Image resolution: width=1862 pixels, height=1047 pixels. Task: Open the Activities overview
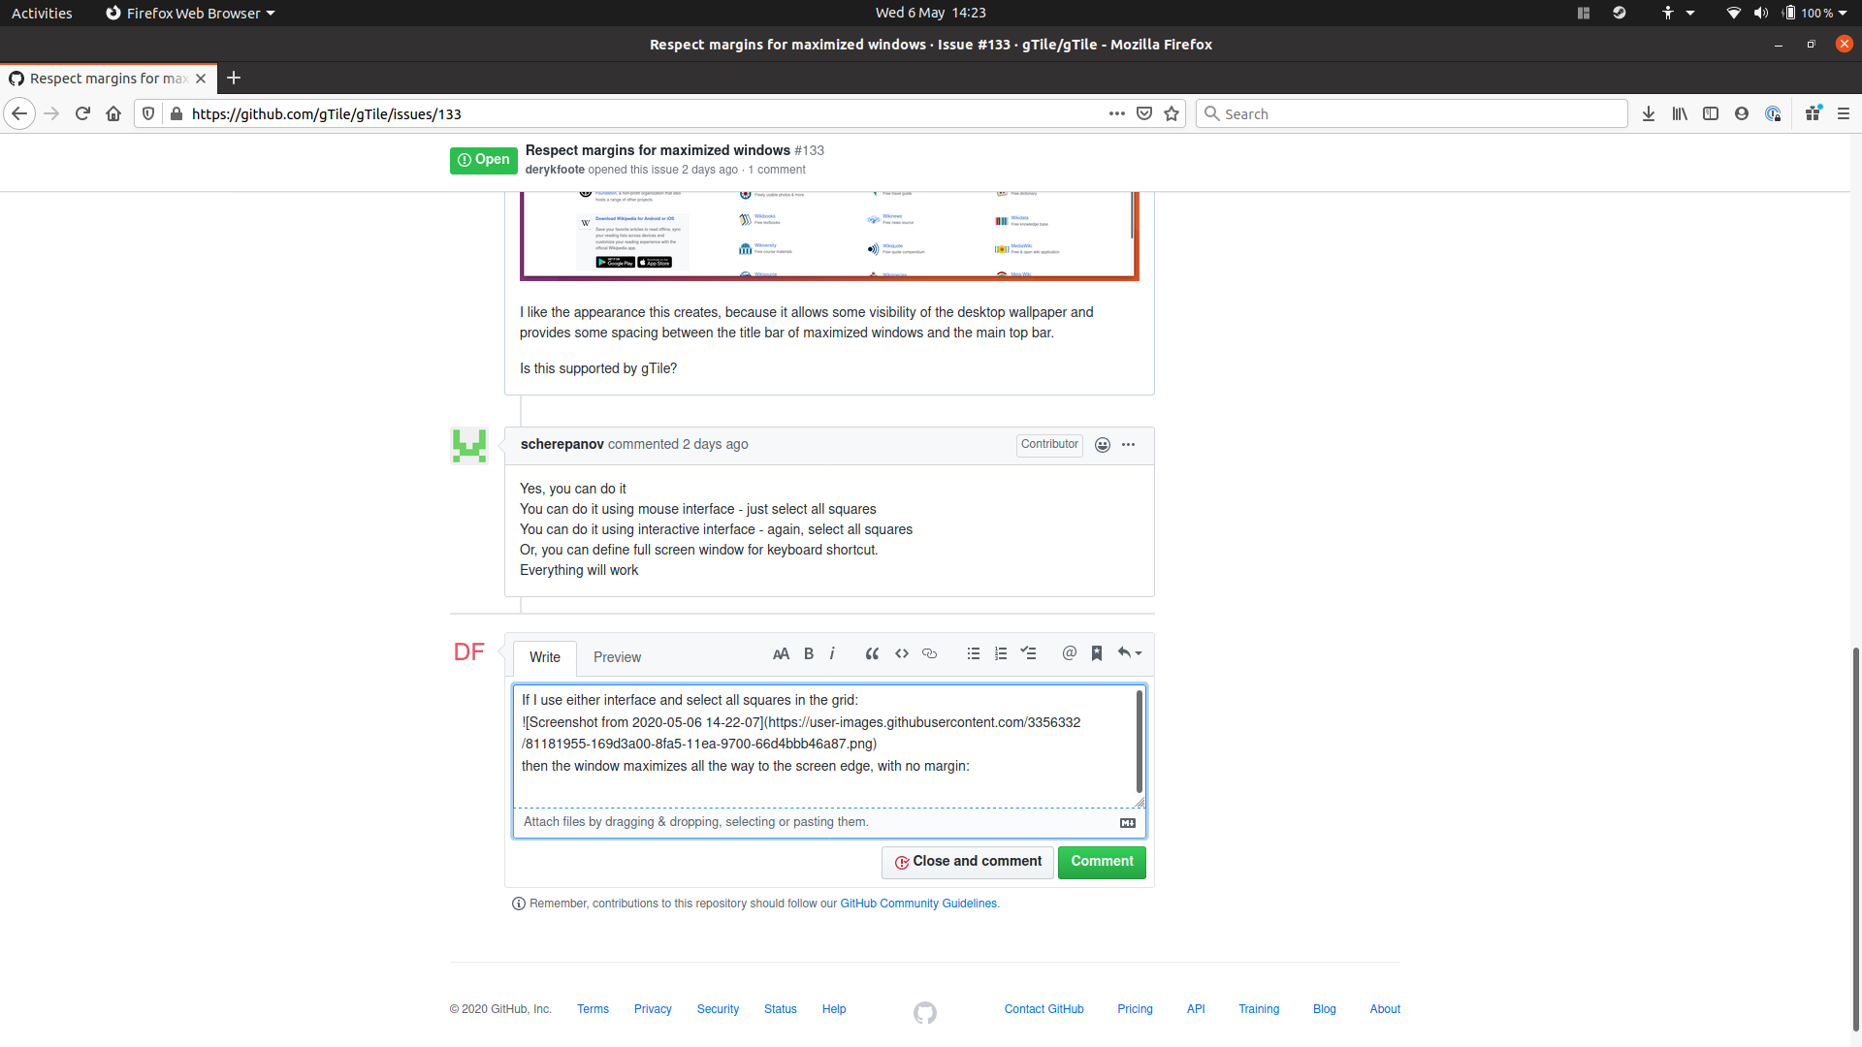(x=42, y=13)
